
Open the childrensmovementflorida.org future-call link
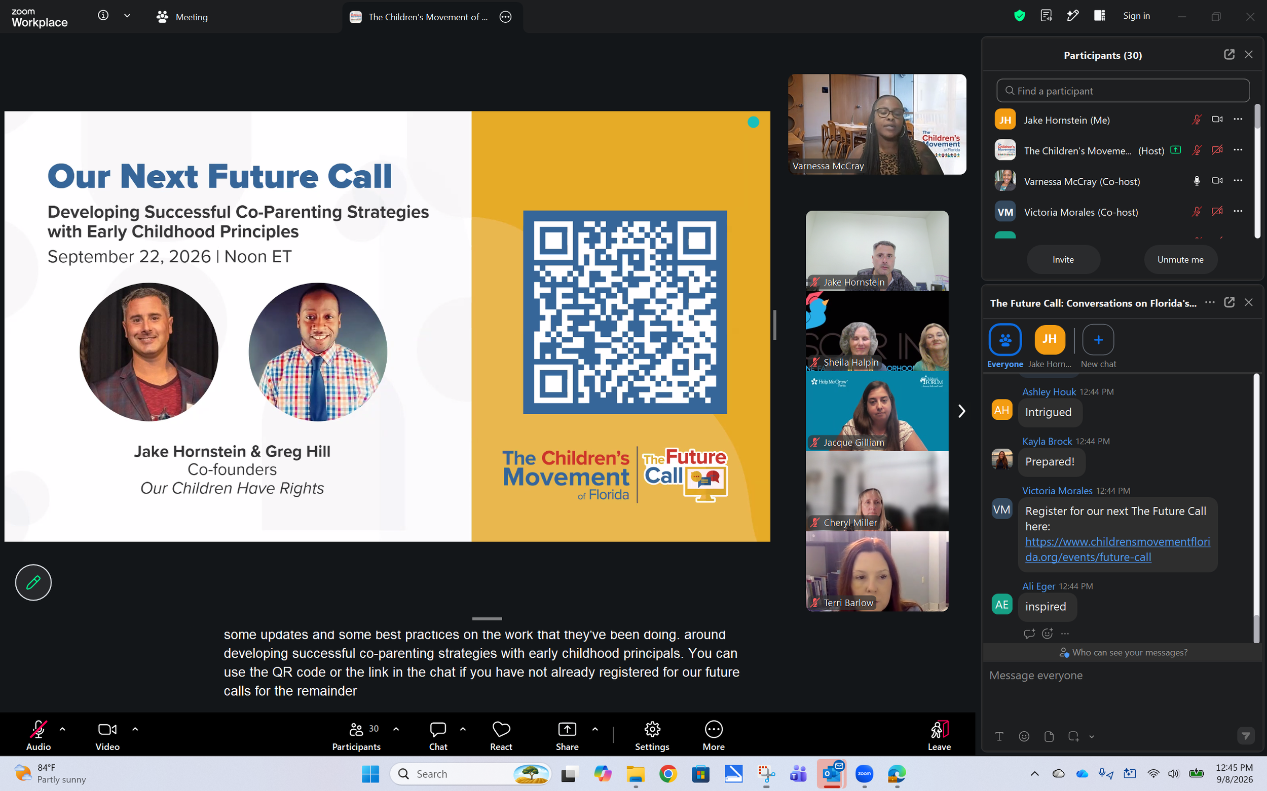[x=1117, y=549]
